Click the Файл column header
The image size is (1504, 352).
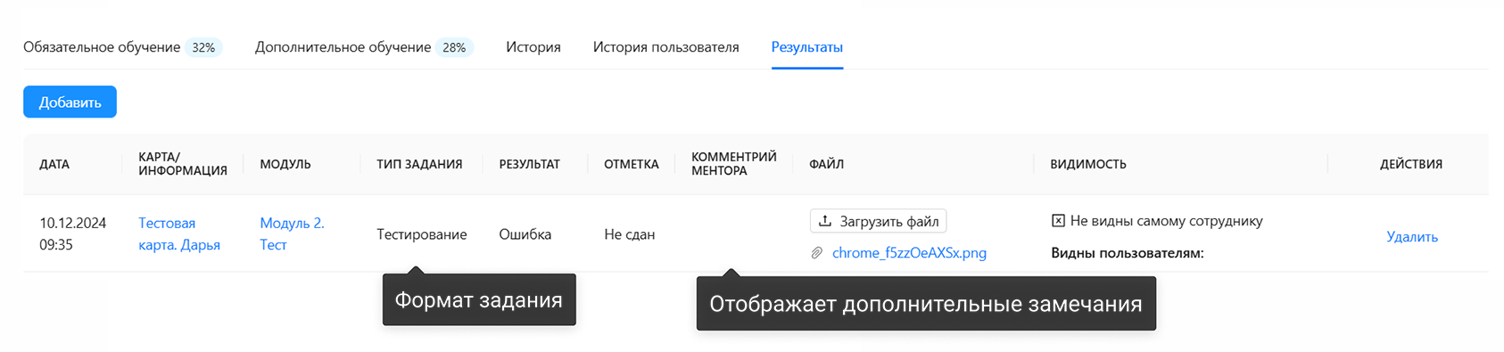(827, 164)
